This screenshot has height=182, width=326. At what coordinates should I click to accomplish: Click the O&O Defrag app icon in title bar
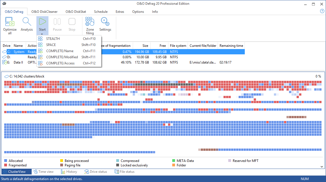point(4,4)
